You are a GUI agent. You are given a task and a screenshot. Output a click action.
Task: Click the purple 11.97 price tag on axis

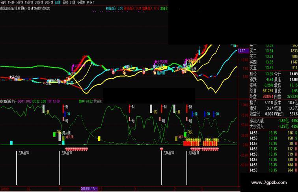243,51
